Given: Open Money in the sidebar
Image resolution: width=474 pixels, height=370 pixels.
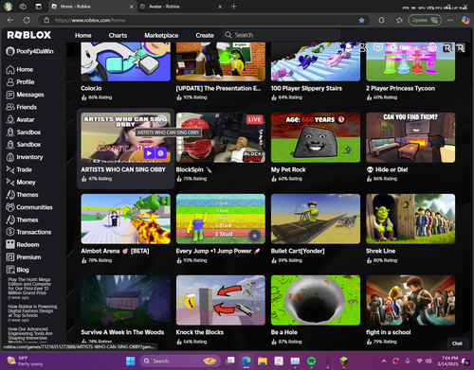Looking at the screenshot, I should [21, 182].
